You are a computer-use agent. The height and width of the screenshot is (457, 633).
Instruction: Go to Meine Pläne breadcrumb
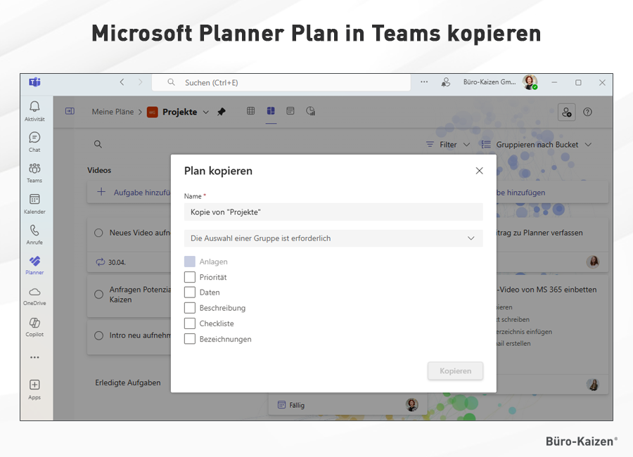pyautogui.click(x=113, y=112)
